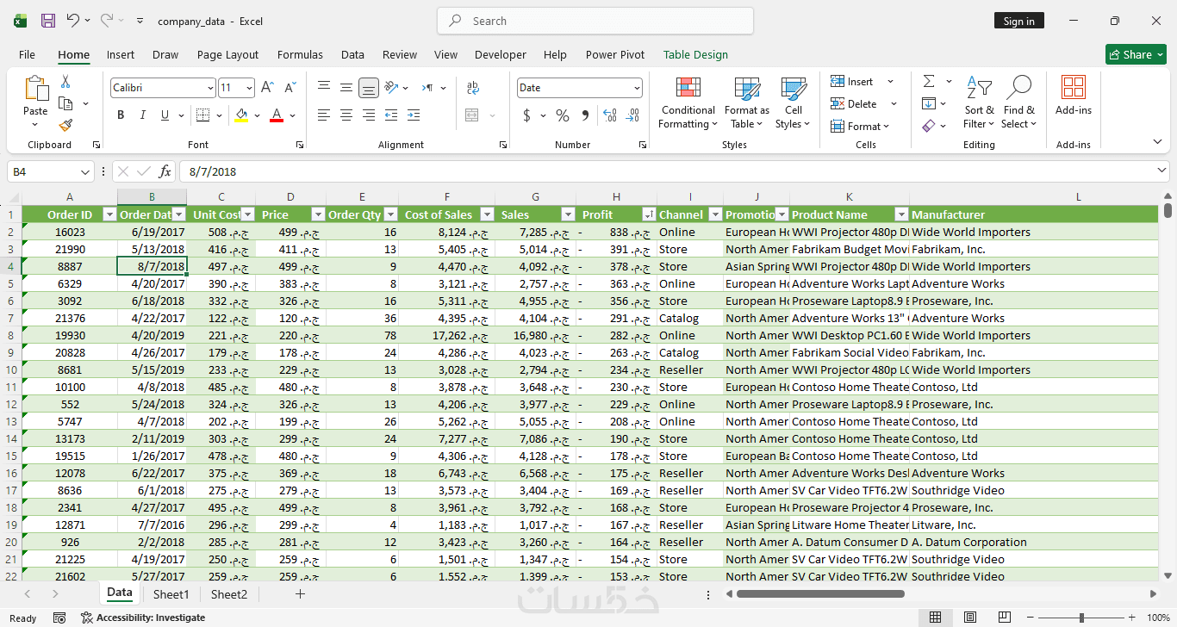This screenshot has width=1177, height=627.
Task: Open Cell Styles gallery
Action: (794, 103)
